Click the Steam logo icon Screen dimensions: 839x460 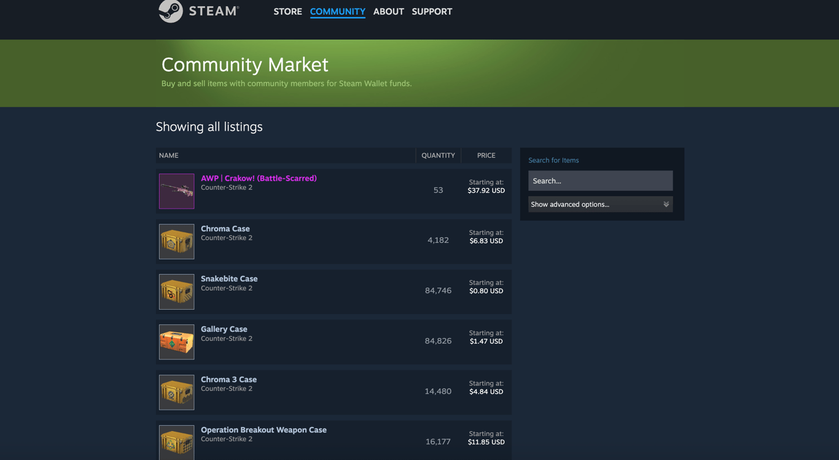pos(171,11)
